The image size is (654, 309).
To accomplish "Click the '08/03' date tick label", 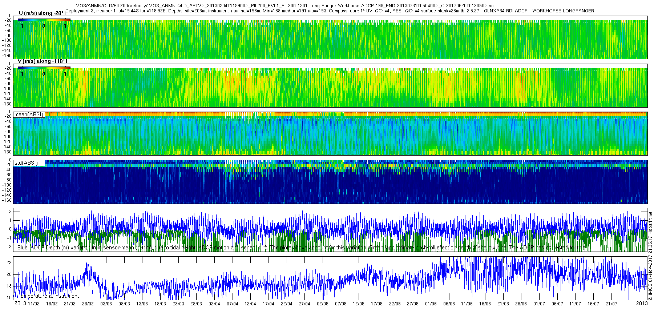I will click(x=124, y=304).
